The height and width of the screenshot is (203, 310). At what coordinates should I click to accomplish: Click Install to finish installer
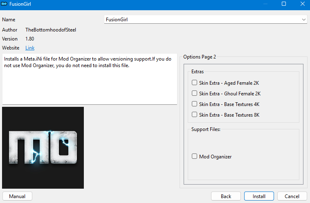coord(259,196)
